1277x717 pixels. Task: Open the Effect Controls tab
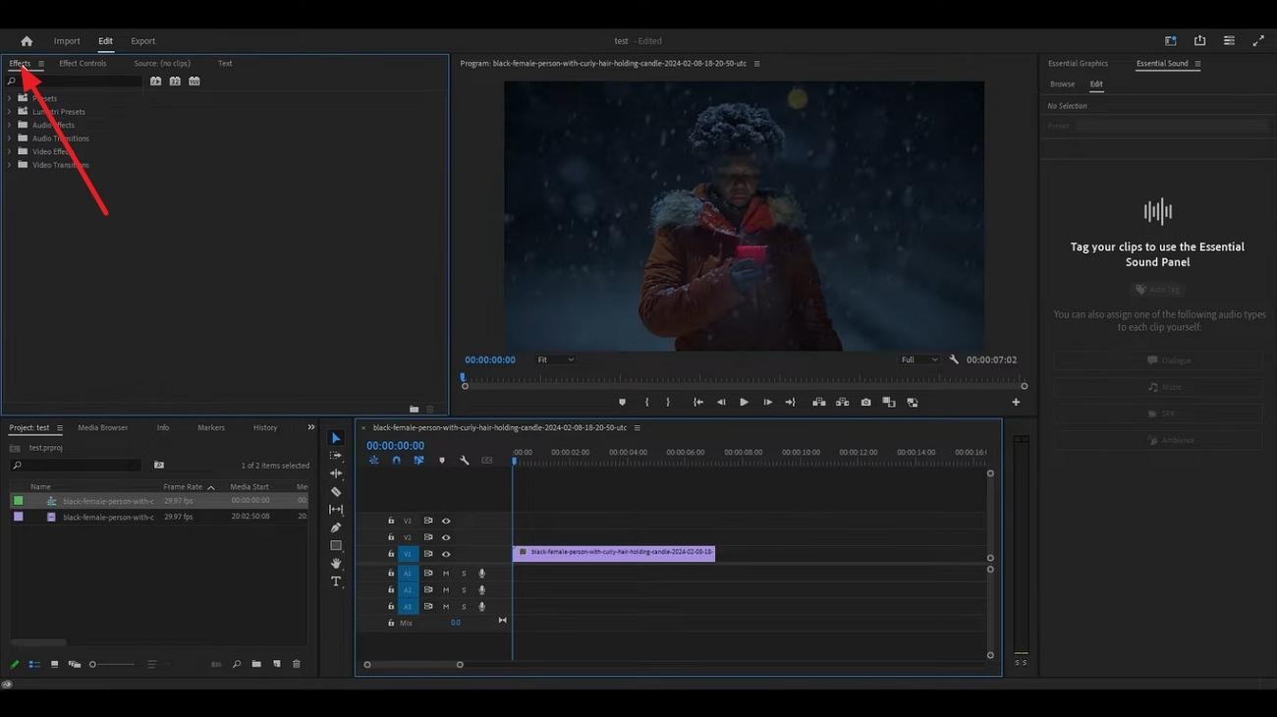83,63
